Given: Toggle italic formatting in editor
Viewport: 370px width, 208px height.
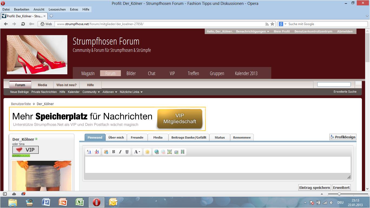Looking at the screenshot, I should click(120, 152).
